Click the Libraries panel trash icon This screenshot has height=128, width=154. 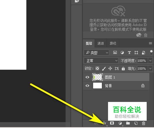pos(146,35)
